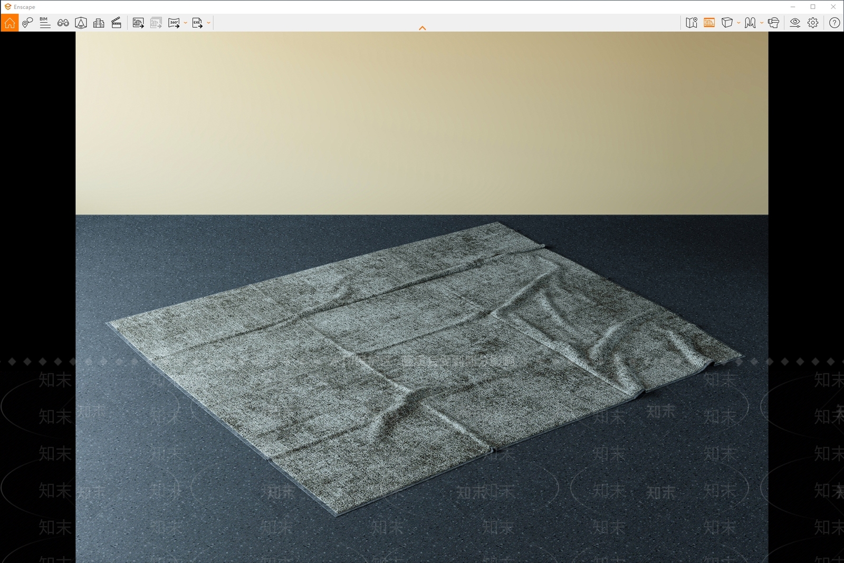Expand the EXE export dropdown arrow
This screenshot has width=844, height=563.
coord(209,23)
